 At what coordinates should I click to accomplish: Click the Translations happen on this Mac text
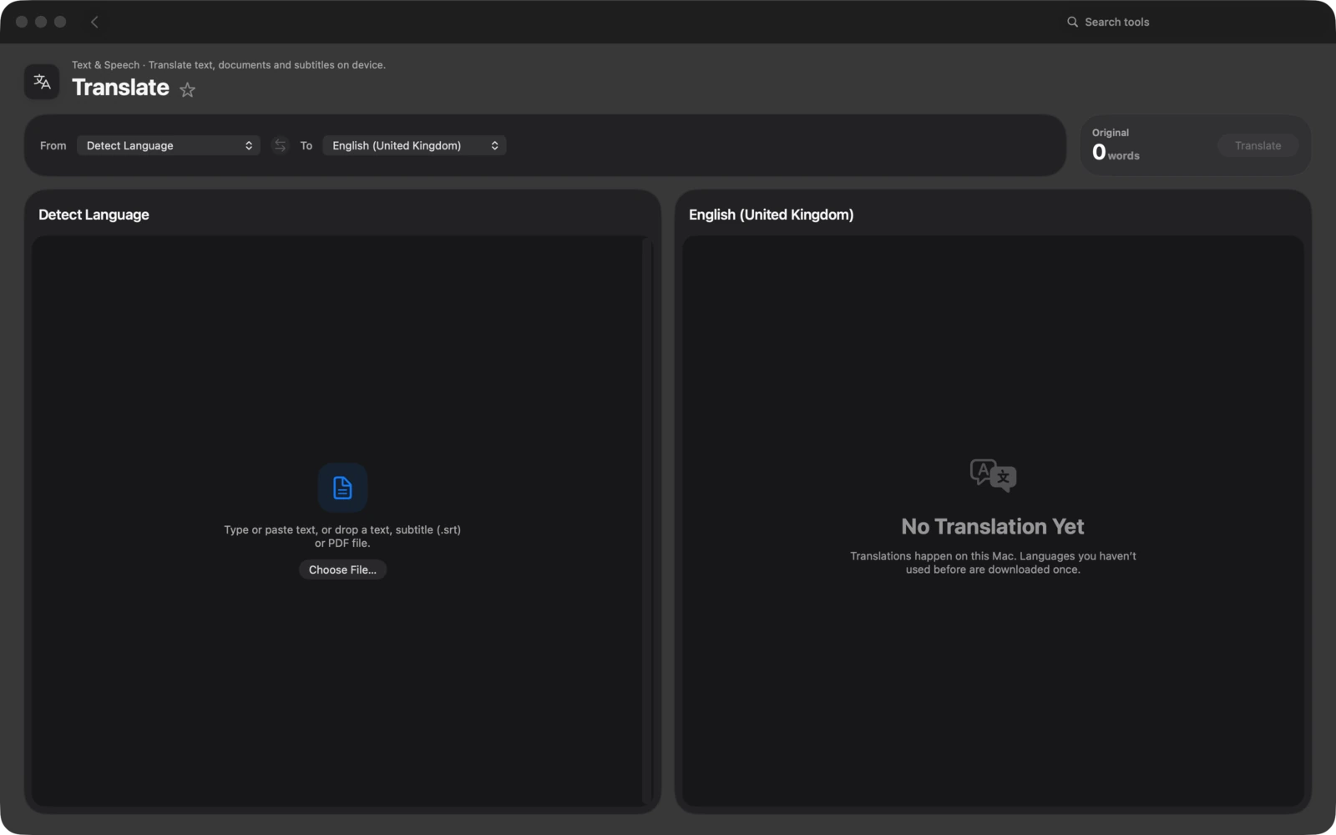[993, 563]
